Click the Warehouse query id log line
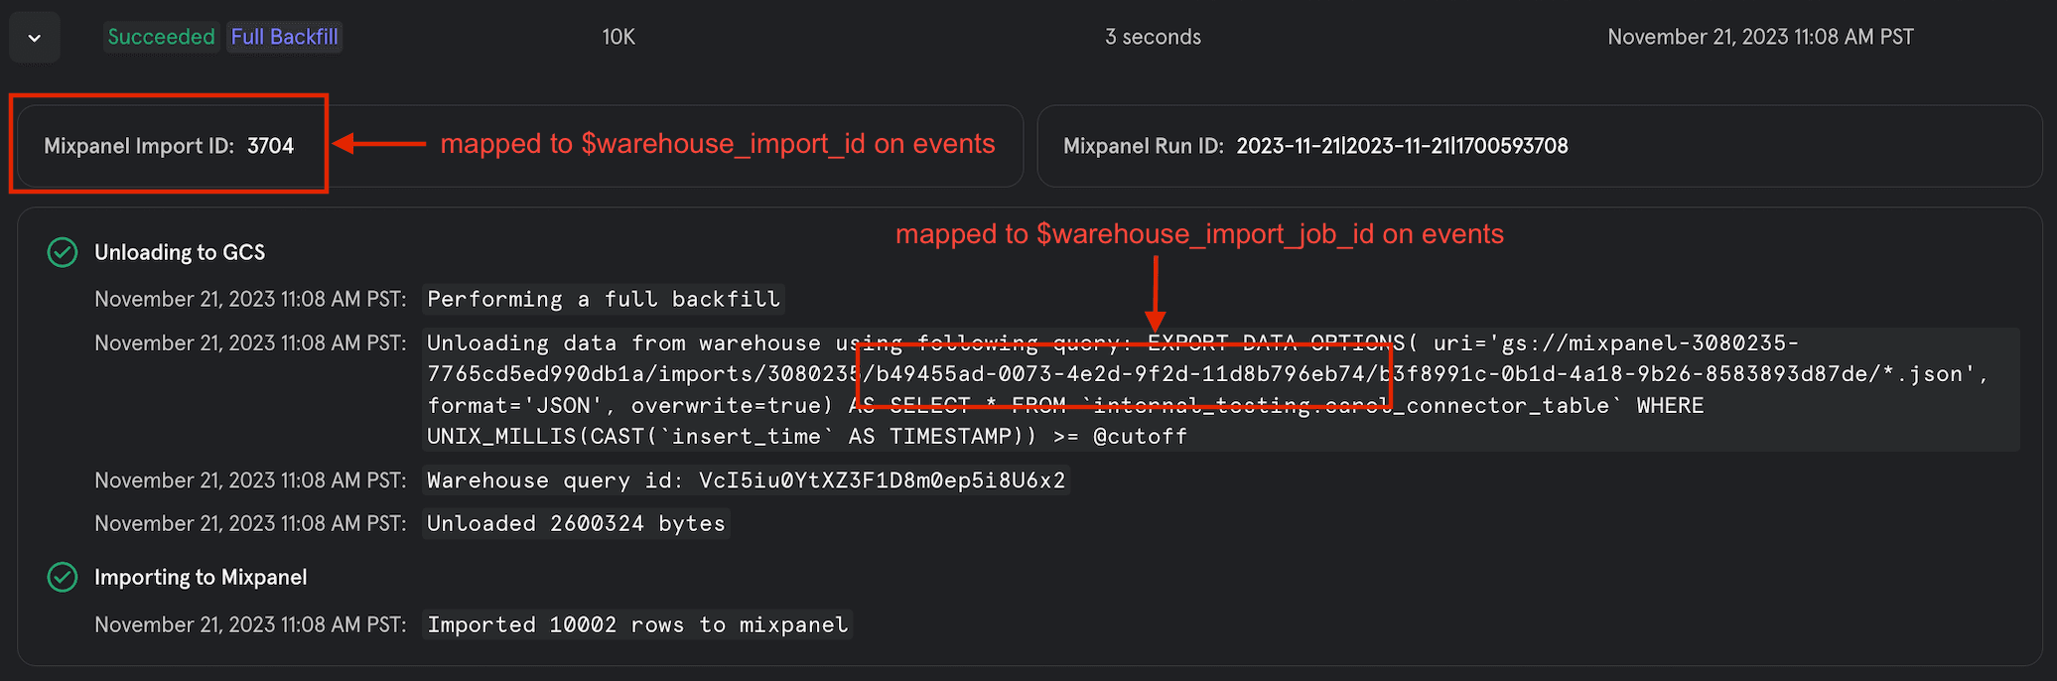Image resolution: width=2057 pixels, height=681 pixels. coord(746,480)
